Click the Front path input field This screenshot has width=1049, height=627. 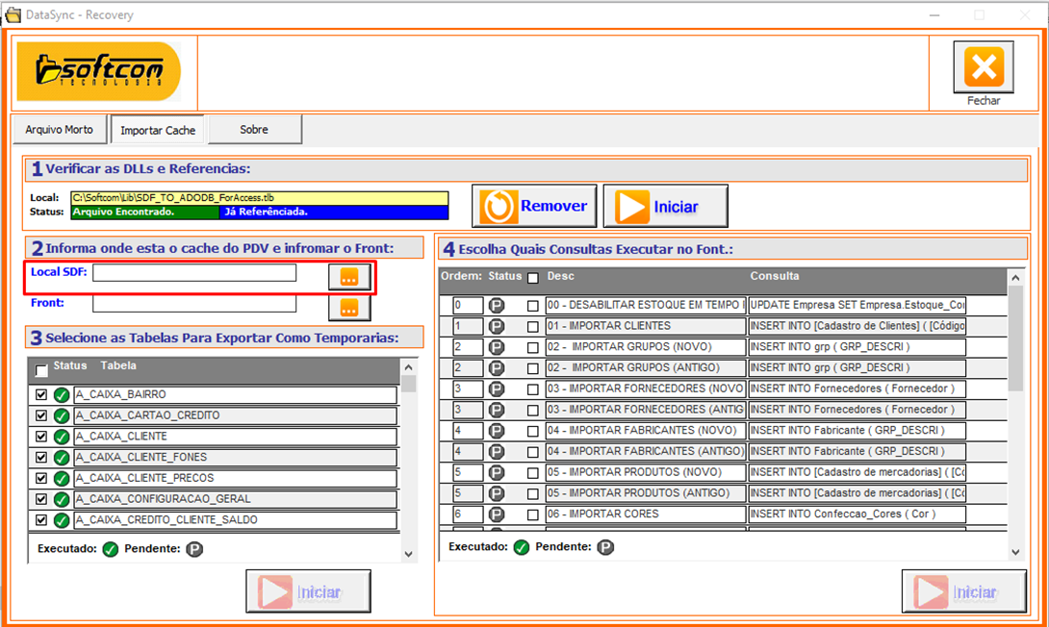pos(194,304)
